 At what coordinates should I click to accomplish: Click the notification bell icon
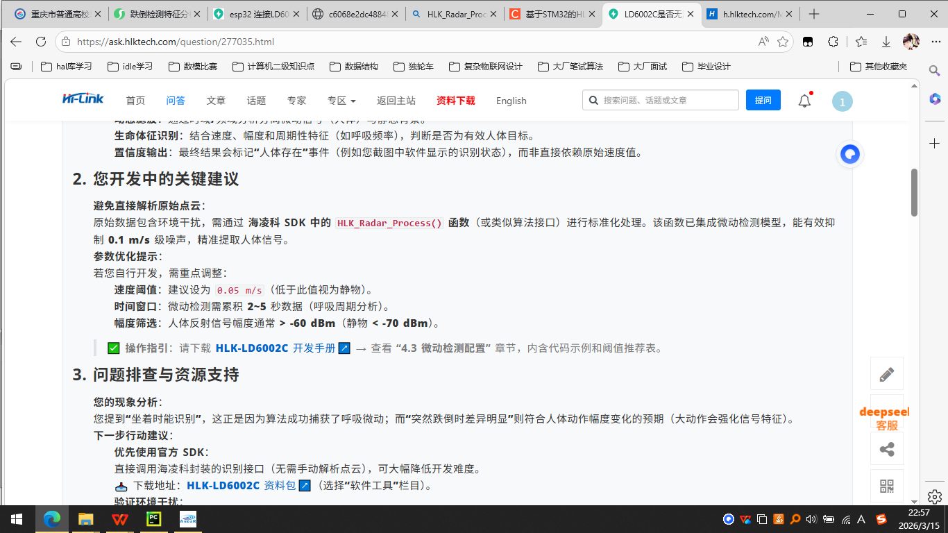[x=804, y=101]
